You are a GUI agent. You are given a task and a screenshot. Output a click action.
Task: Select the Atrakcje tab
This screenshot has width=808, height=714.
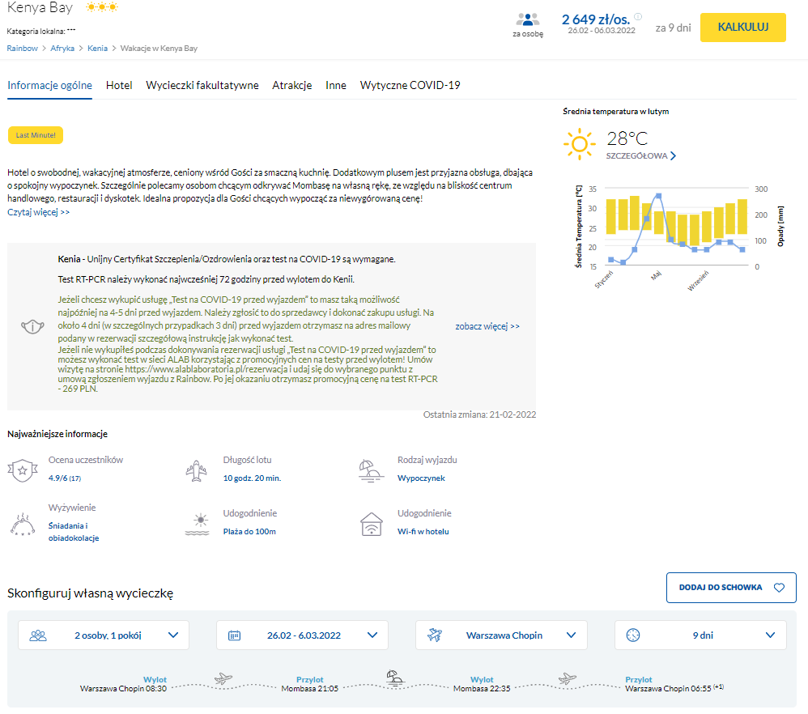292,85
